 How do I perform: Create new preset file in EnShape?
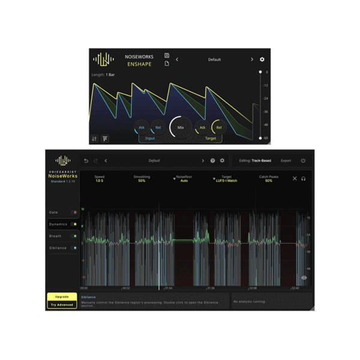[167, 64]
